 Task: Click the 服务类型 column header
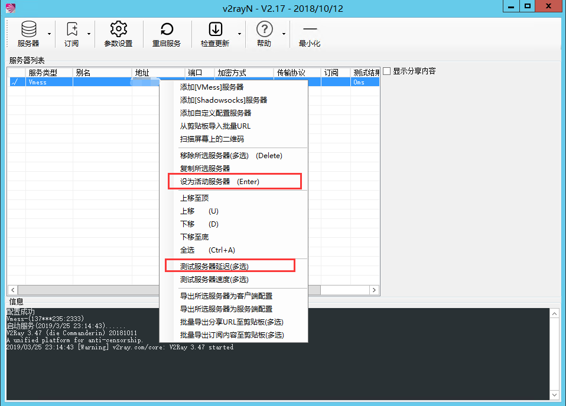tap(43, 73)
